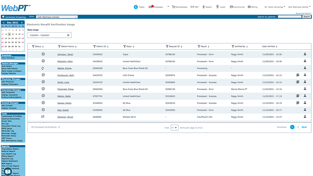Open card icon in Kimbrough, Nelly row
The image size is (313, 176).
[x=298, y=75]
